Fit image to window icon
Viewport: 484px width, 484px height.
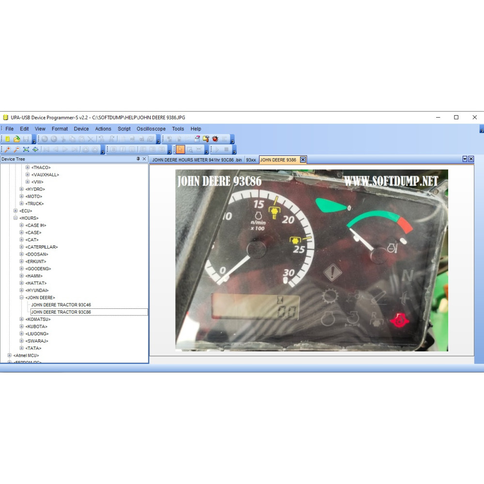(26, 150)
